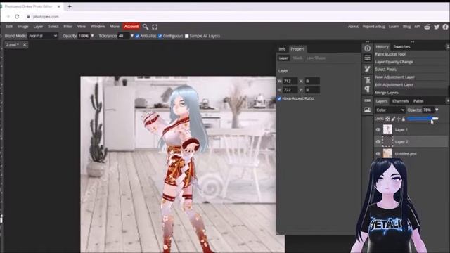Open the Paragraph panel icon
Screen dimensions: 450x253
pos(367,89)
